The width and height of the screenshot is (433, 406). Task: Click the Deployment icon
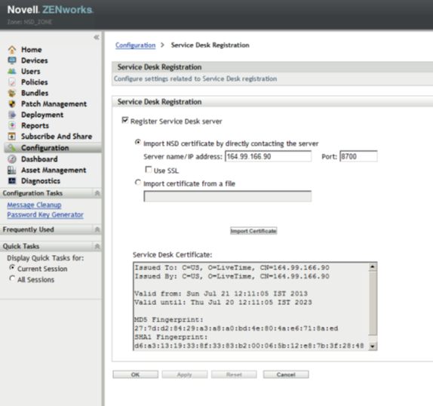point(12,115)
